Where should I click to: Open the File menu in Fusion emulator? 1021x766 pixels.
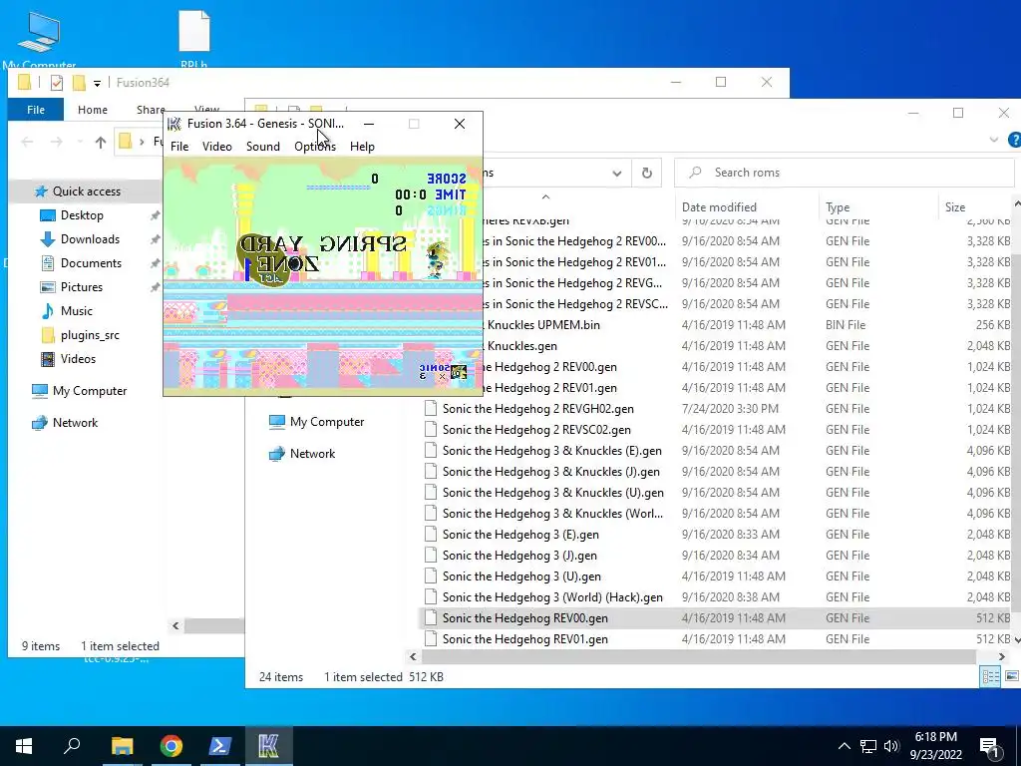pyautogui.click(x=179, y=147)
